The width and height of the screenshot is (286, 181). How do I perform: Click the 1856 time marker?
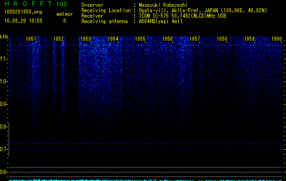tap(167, 39)
